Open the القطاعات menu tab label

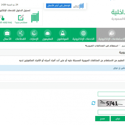pyautogui.click(x=20, y=39)
